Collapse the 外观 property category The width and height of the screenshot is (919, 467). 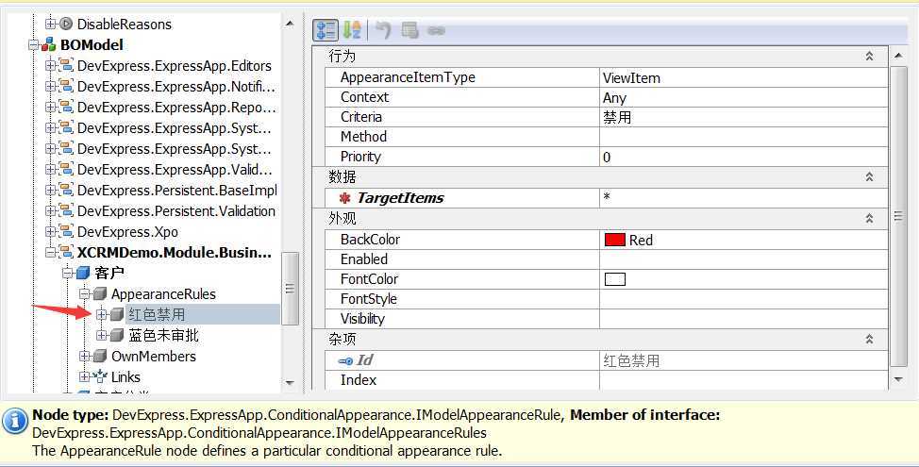click(x=869, y=219)
